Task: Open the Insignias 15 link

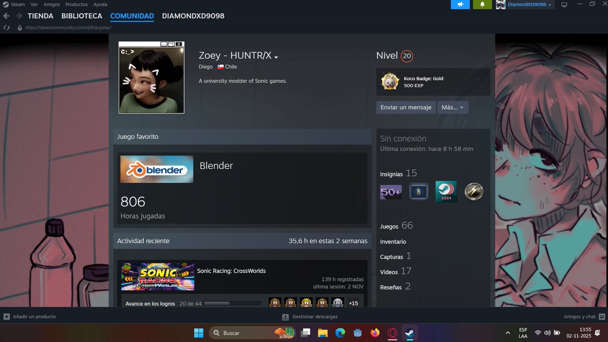Action: click(399, 173)
